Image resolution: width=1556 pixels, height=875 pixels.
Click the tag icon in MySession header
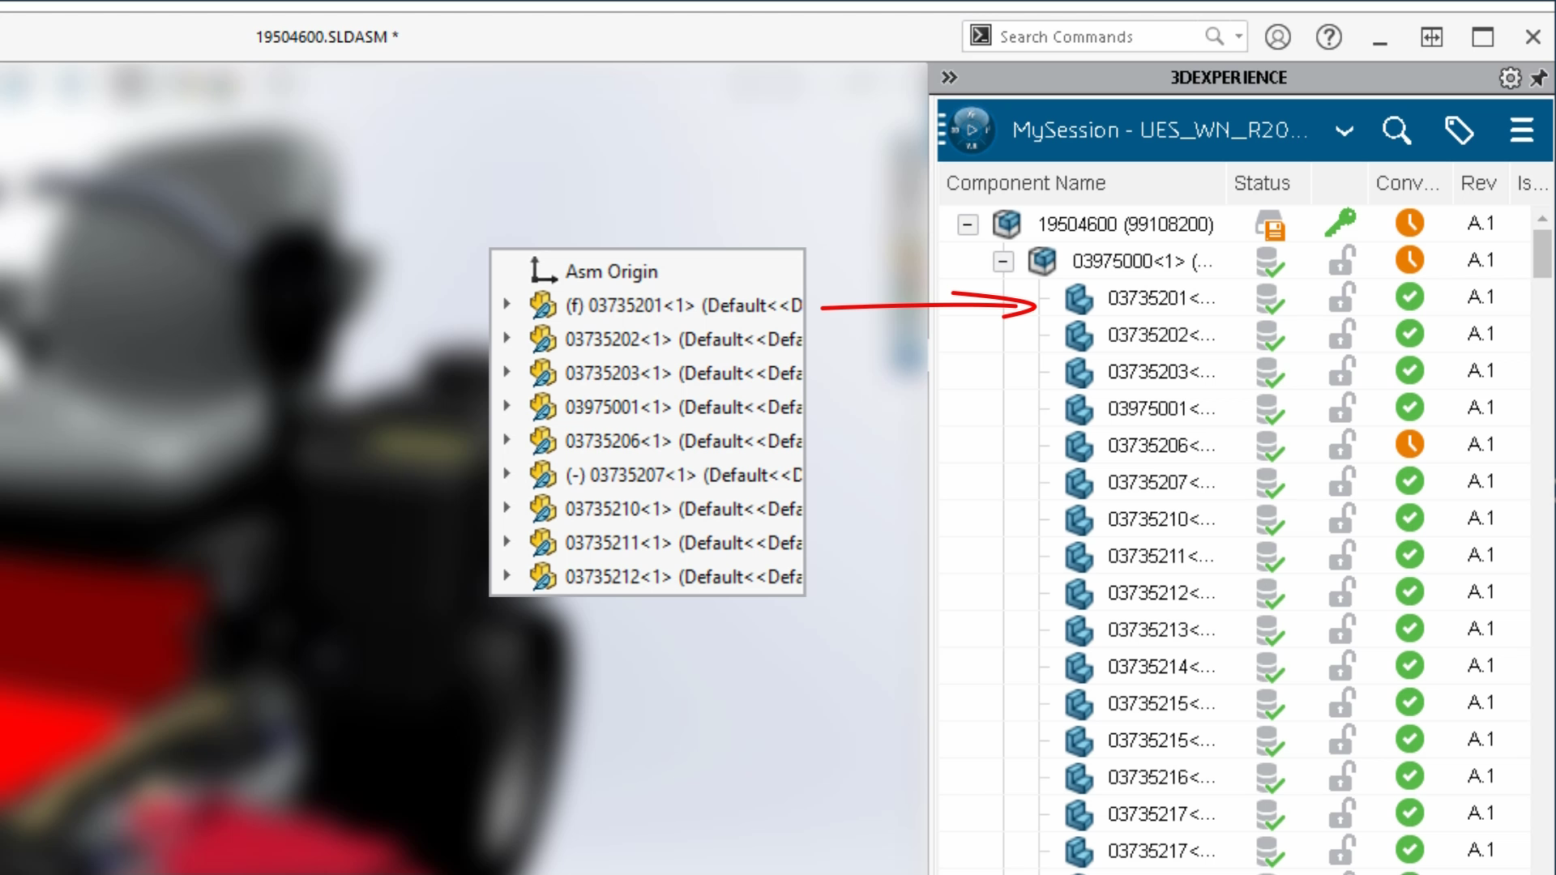(x=1459, y=130)
